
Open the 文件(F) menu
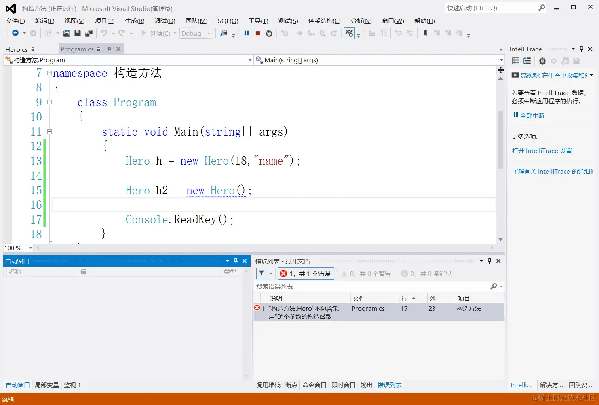click(x=15, y=21)
